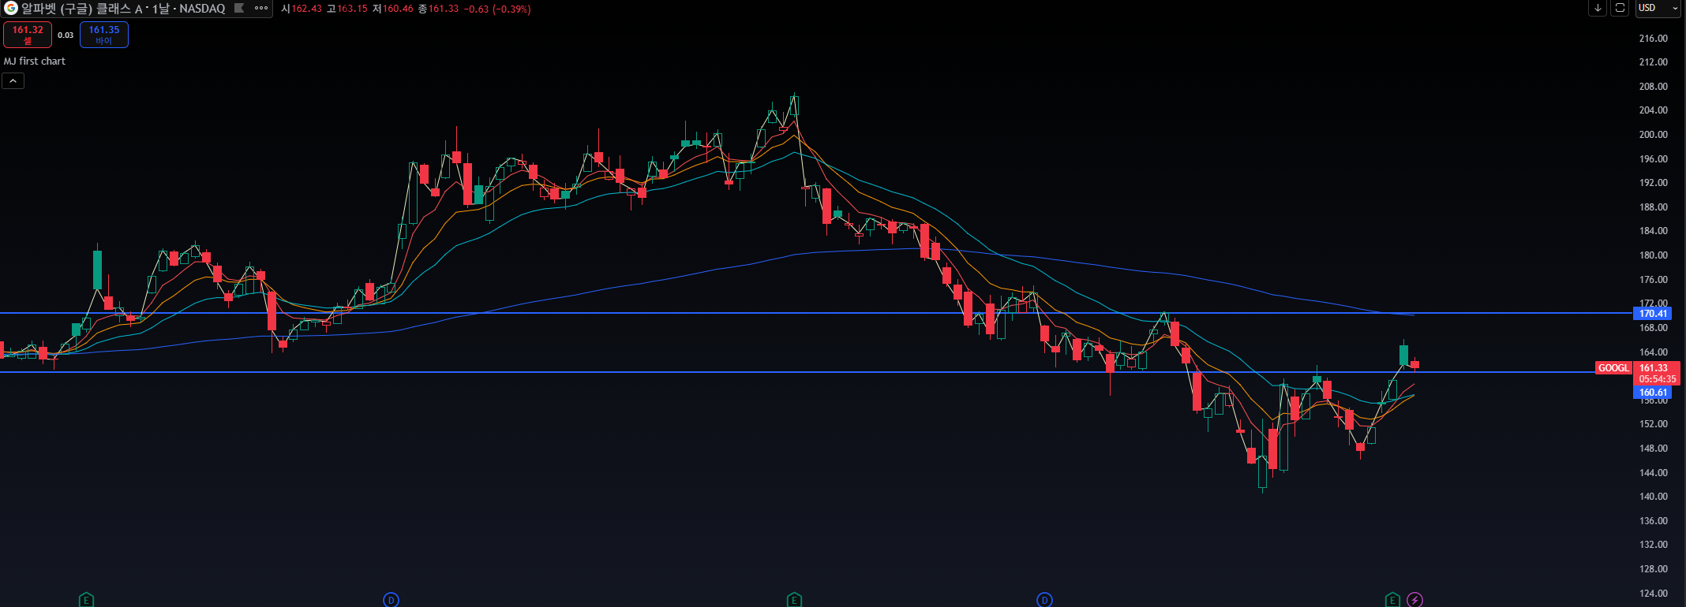Collapse the indicator legend with chevron arrow
Viewport: 1686px width, 607px height.
pos(13,80)
